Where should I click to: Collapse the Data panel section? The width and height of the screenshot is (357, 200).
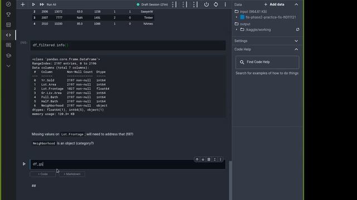[296, 4]
